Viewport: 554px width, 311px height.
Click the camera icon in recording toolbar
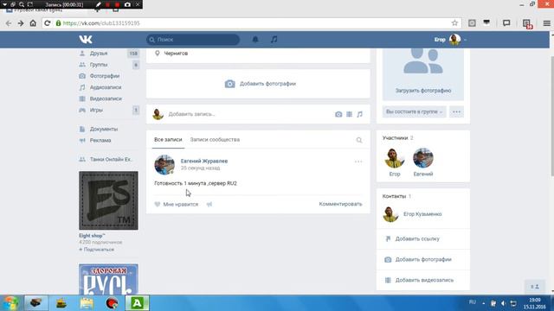pos(127,4)
